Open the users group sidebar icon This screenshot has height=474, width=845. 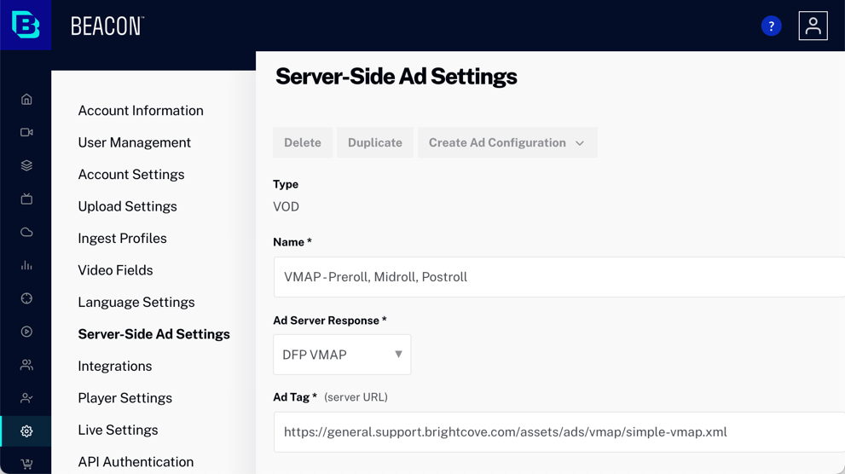click(x=26, y=365)
